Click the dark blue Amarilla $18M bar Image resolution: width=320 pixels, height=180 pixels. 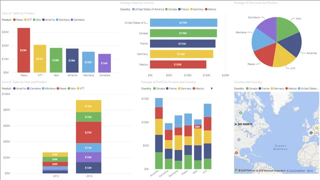pos(72,60)
